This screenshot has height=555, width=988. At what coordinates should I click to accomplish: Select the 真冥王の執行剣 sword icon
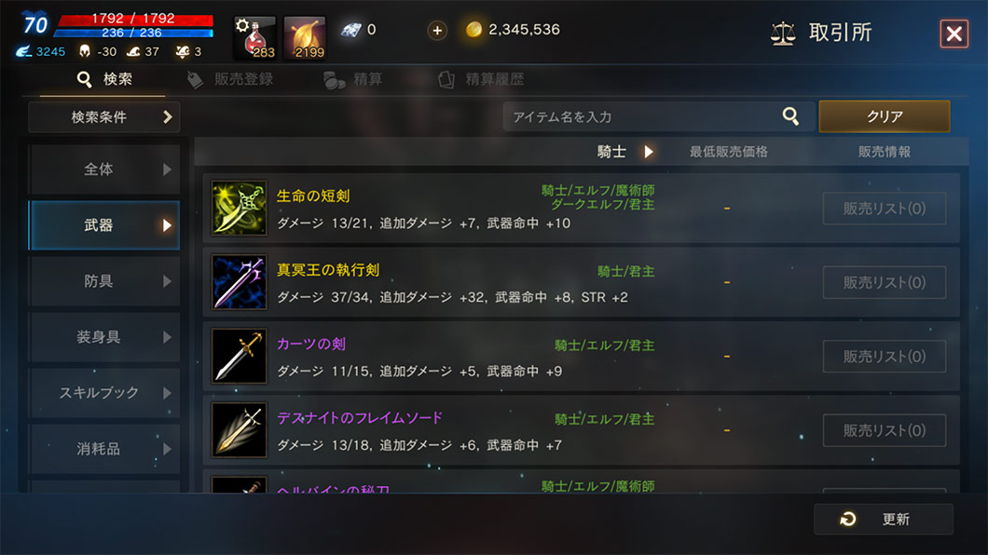point(239,282)
